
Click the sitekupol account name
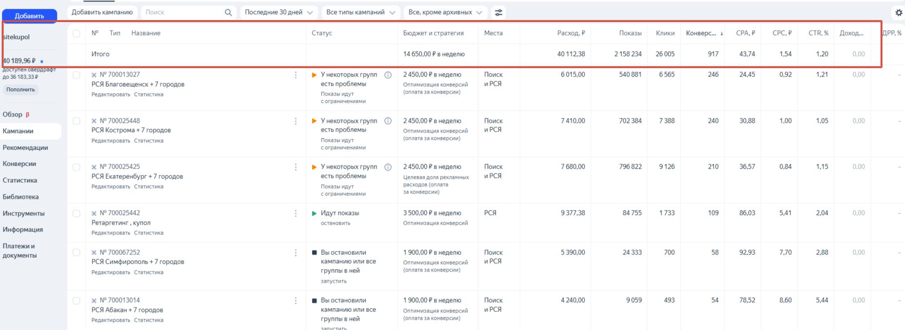(x=16, y=37)
